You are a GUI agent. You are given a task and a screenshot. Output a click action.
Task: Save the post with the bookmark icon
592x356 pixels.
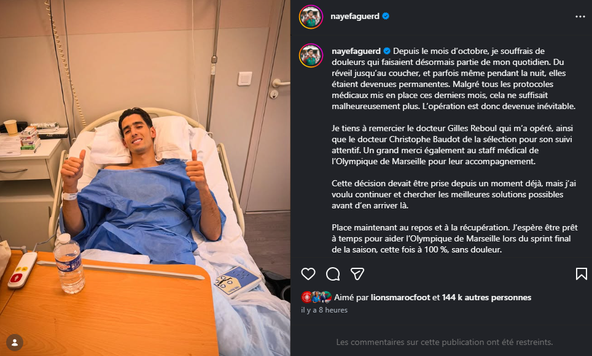581,274
